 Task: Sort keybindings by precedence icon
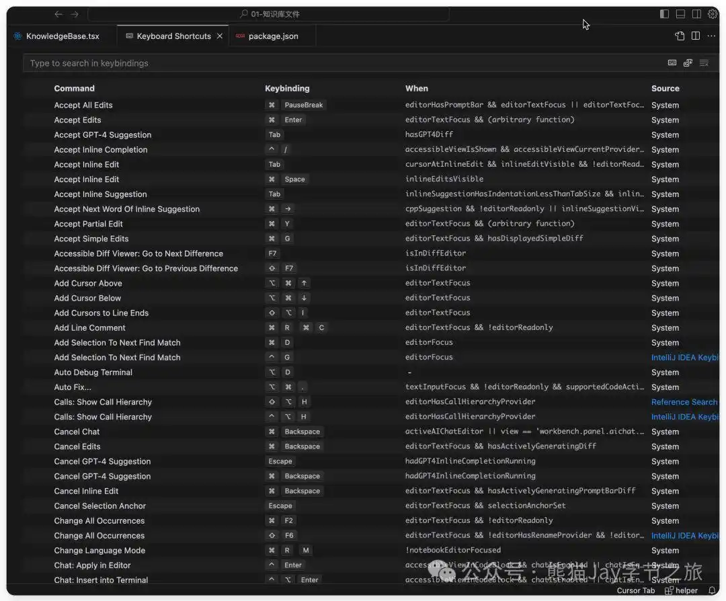[x=688, y=63]
